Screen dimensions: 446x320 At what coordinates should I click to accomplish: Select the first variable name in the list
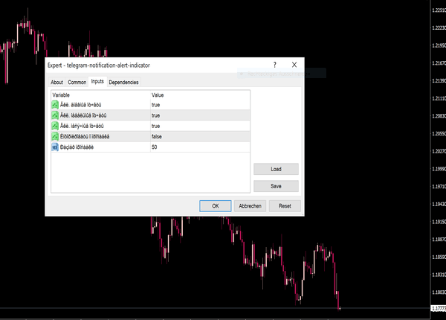coord(81,105)
